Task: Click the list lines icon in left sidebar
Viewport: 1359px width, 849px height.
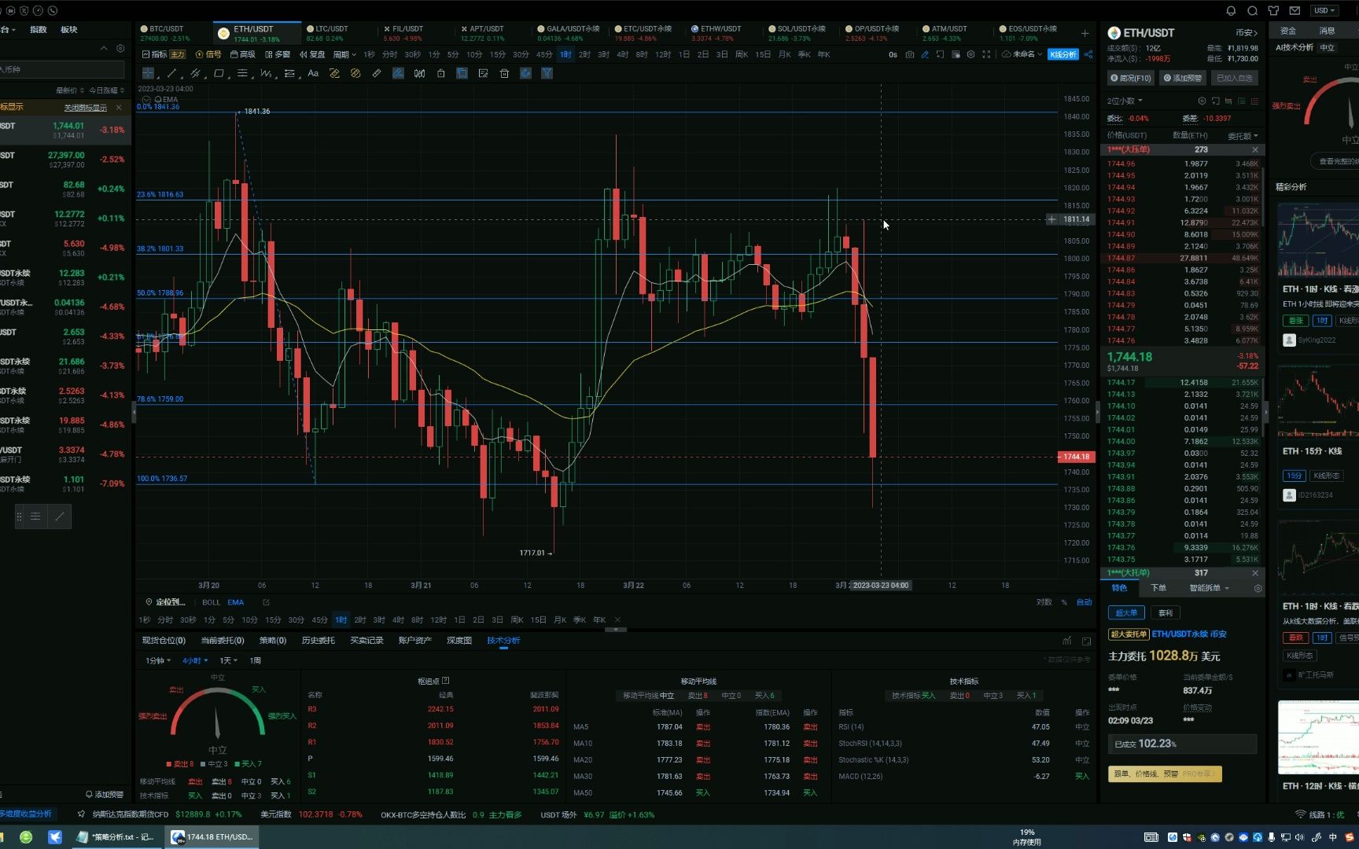Action: pos(35,516)
